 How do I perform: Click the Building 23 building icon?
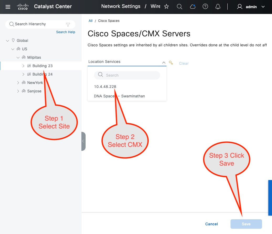tap(29, 66)
